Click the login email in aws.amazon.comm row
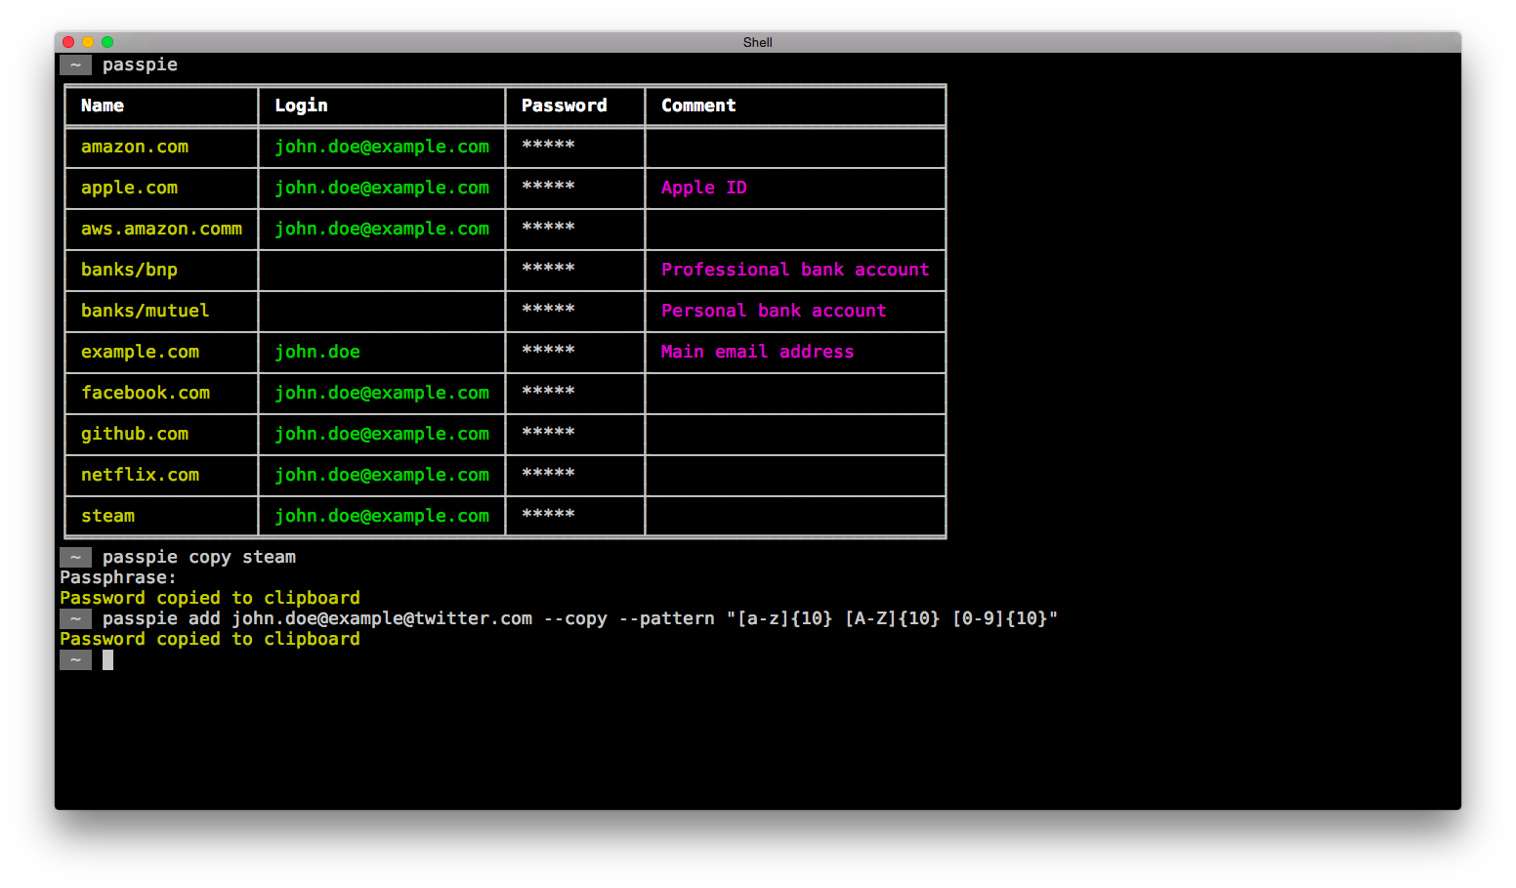 (382, 229)
